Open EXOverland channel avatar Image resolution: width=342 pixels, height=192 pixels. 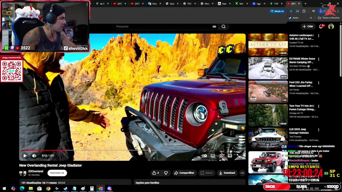pos(23,173)
